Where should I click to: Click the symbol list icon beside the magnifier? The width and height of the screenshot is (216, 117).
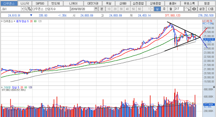pos(29,9)
